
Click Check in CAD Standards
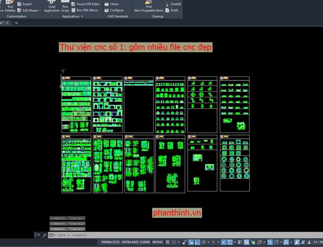pyautogui.click(x=111, y=4)
